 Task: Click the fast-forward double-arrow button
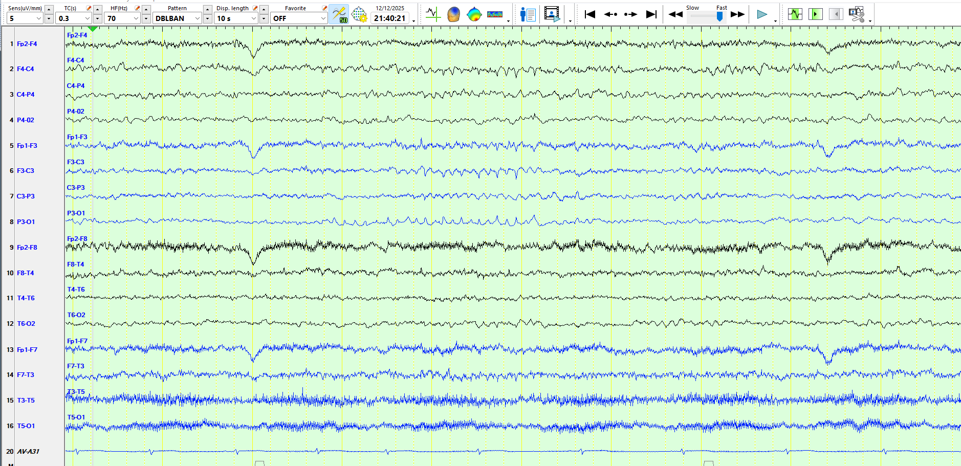coord(737,14)
